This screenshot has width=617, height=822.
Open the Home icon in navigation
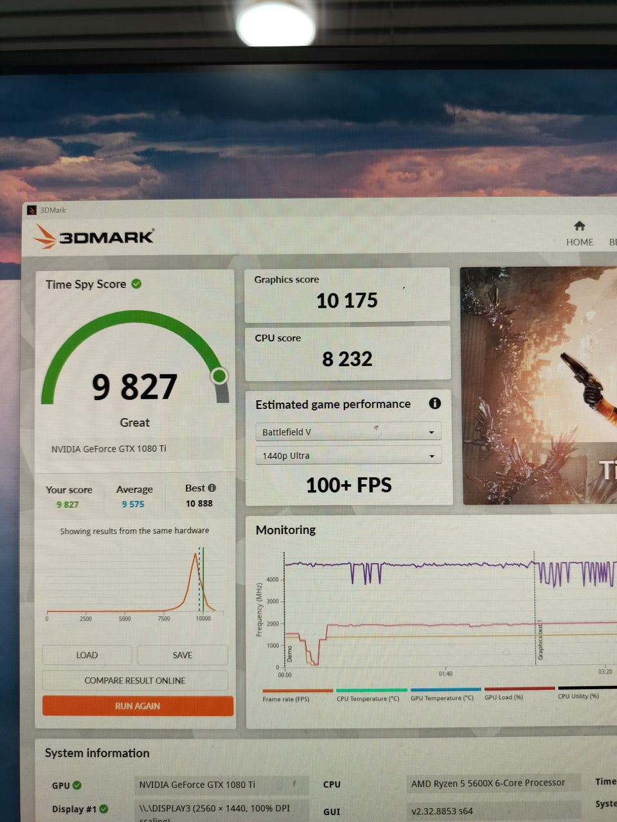(579, 226)
